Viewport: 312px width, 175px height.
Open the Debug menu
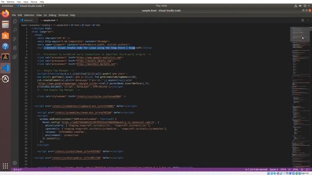(52, 15)
